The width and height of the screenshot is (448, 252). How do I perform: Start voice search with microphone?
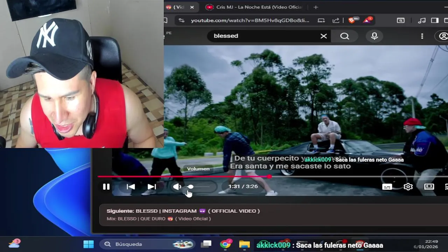point(374,36)
